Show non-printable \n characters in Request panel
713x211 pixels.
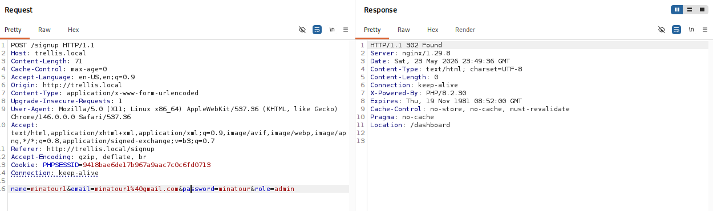332,30
